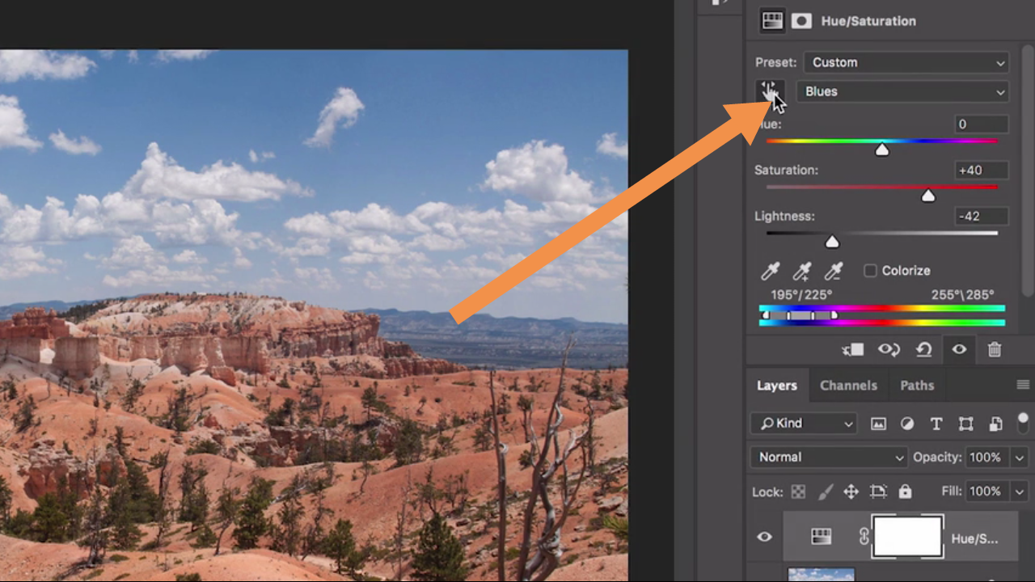
Task: Select the Subtract from Sample eyedropper
Action: tap(833, 271)
